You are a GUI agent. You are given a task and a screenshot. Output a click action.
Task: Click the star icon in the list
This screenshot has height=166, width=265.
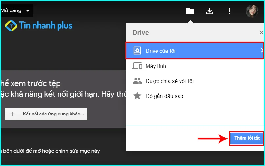(137, 96)
